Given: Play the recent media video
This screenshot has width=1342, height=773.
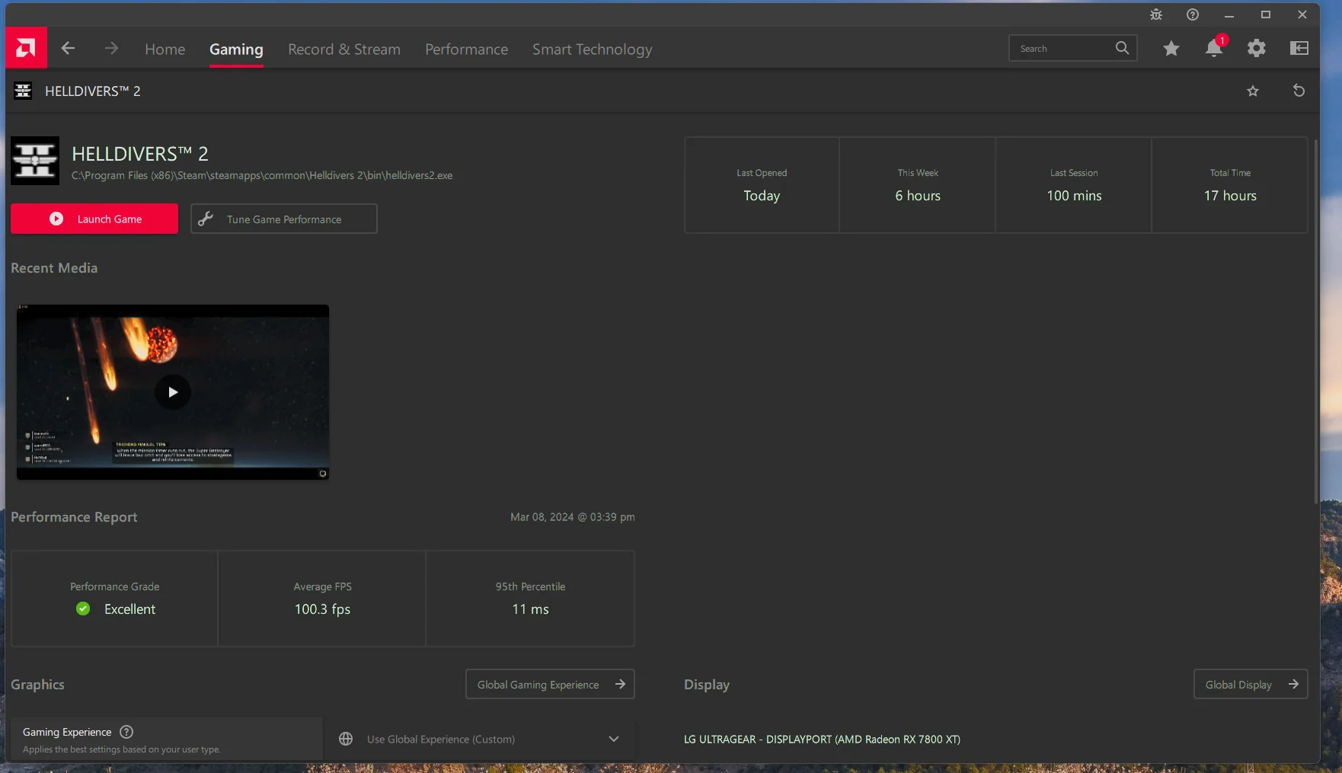Looking at the screenshot, I should click(173, 392).
